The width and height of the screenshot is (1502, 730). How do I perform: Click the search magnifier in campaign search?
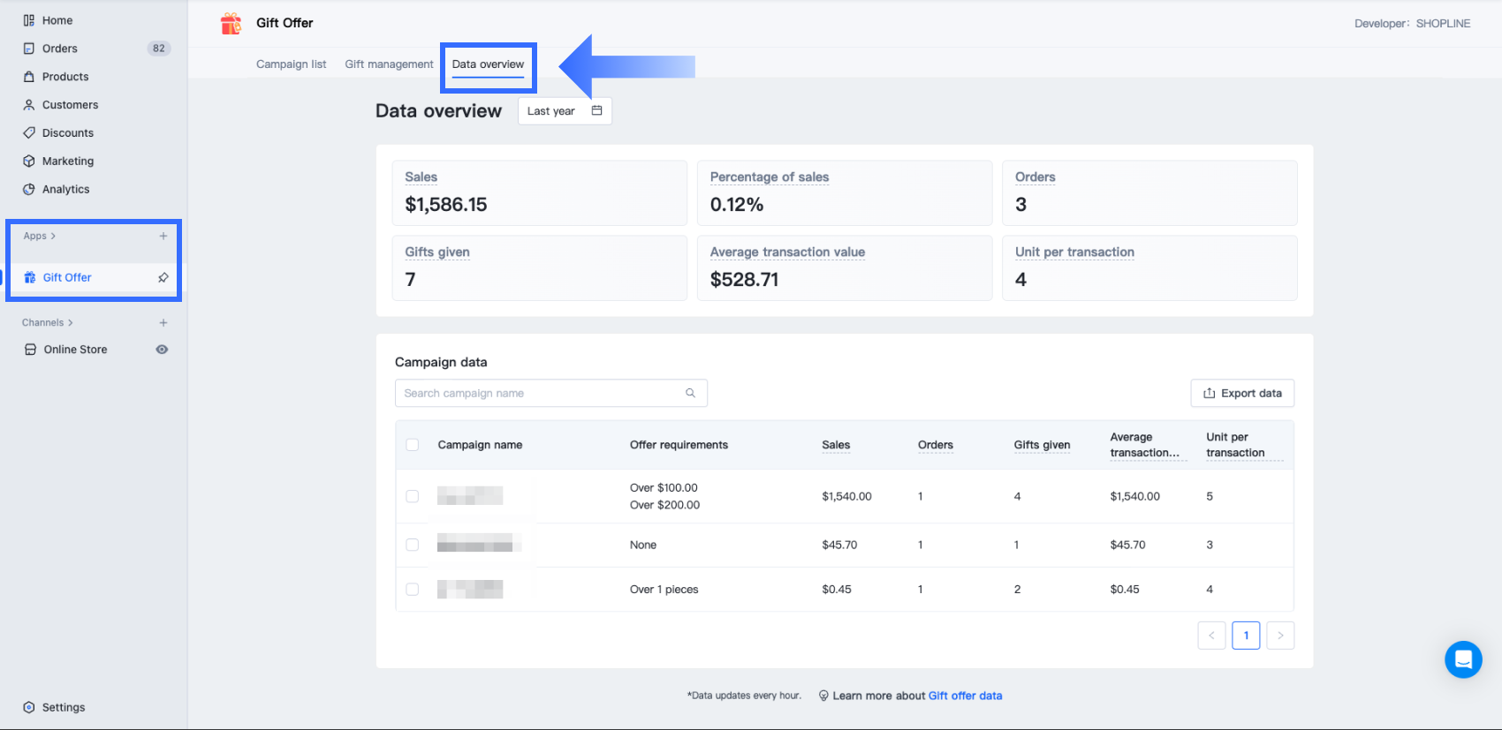tap(691, 393)
